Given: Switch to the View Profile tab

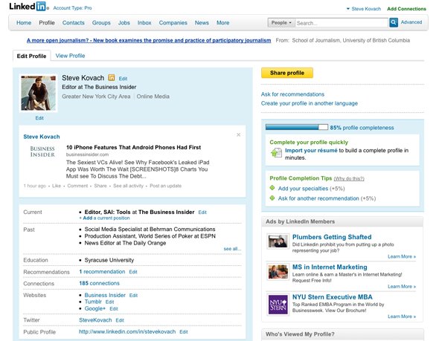Looking at the screenshot, I should 70,56.
